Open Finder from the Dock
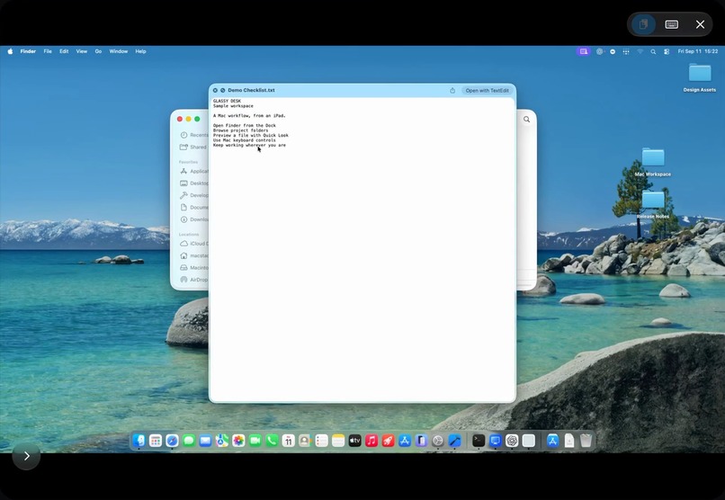Screen dimensions: 725x500 (x=139, y=441)
